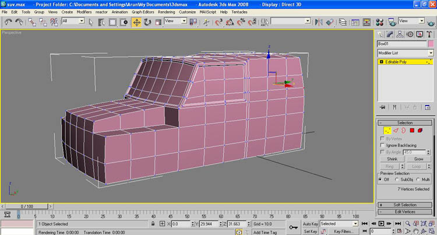Enable Ignore Backfacing checkbox
The image size is (437, 235).
coord(382,145)
